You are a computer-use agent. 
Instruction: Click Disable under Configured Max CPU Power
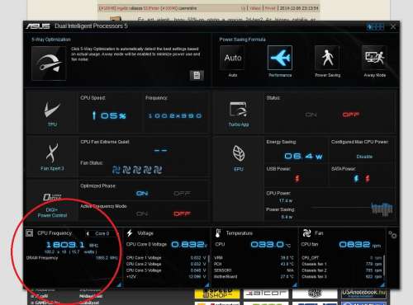pos(364,157)
